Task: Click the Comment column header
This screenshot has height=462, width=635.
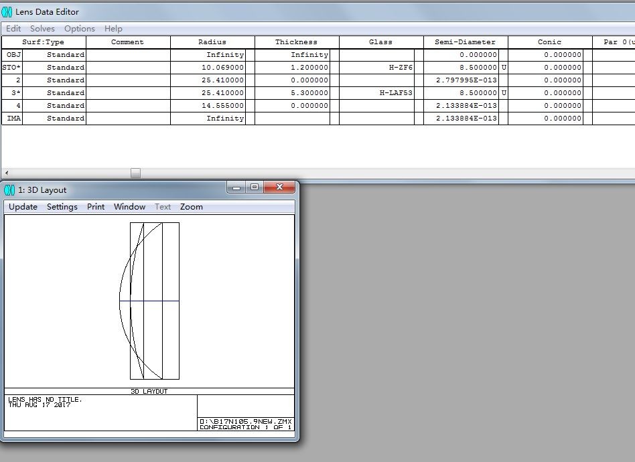Action: tap(128, 42)
